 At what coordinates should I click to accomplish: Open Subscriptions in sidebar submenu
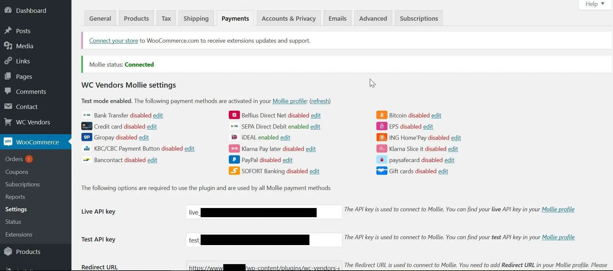pyautogui.click(x=22, y=184)
